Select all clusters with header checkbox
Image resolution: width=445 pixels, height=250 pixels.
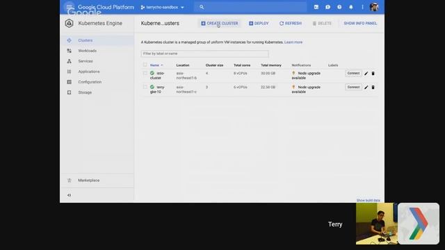pyautogui.click(x=145, y=65)
